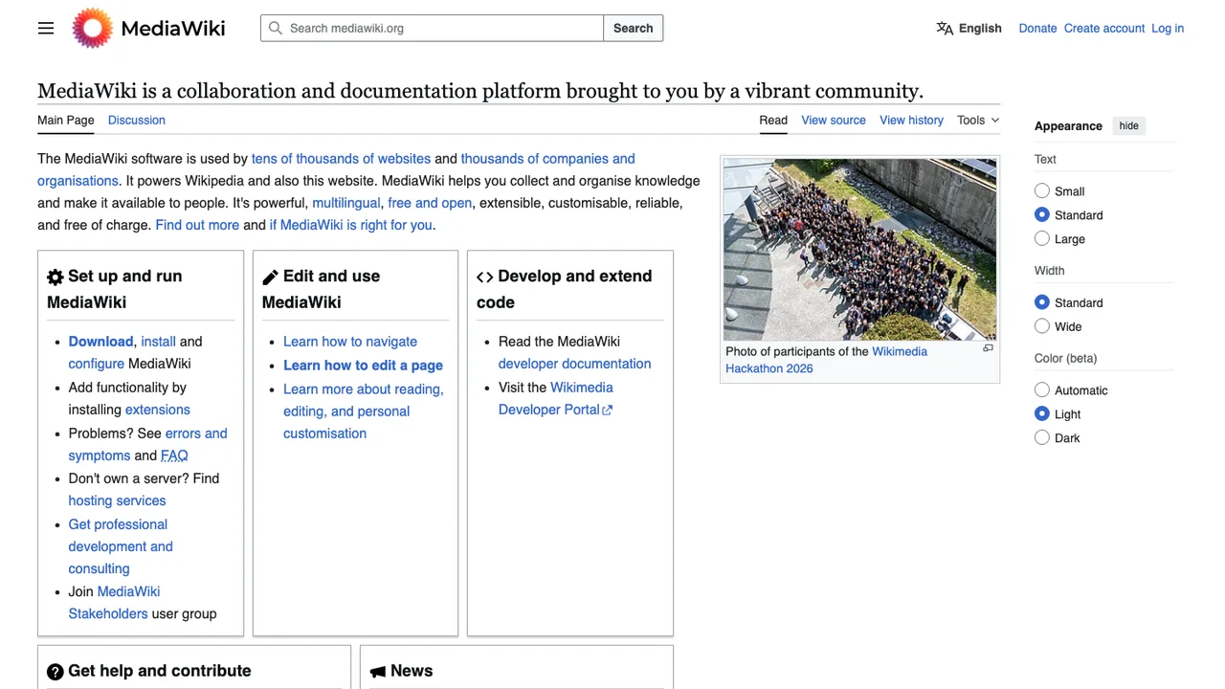Click the multilingual link
The width and height of the screenshot is (1225, 689).
pos(345,203)
